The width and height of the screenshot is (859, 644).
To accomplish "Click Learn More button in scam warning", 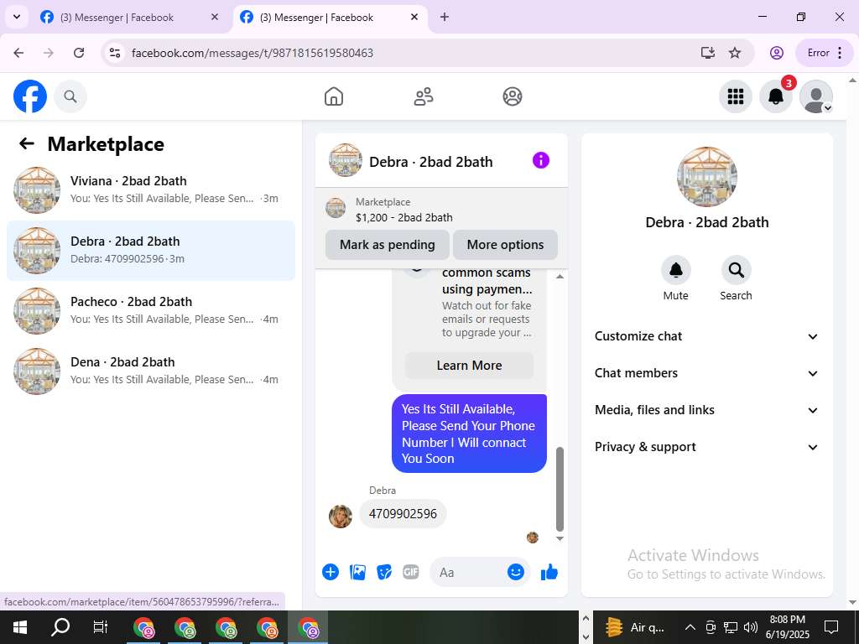I will [469, 366].
